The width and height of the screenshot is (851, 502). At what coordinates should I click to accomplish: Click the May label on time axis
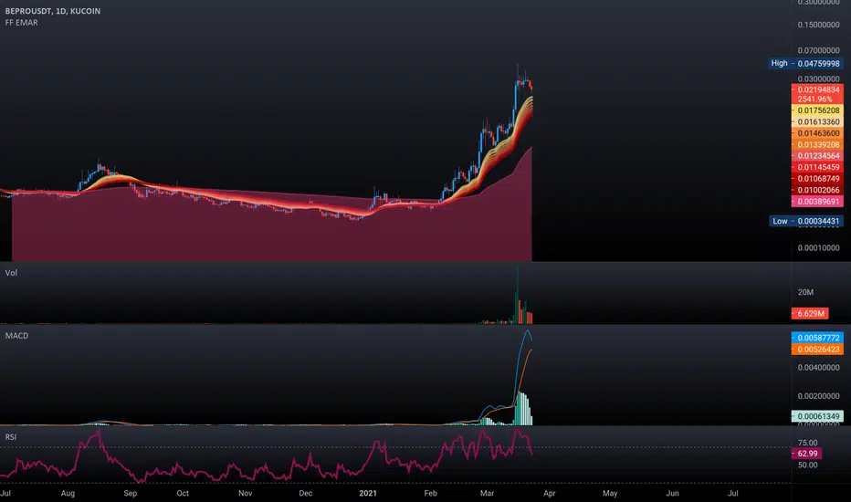point(610,493)
